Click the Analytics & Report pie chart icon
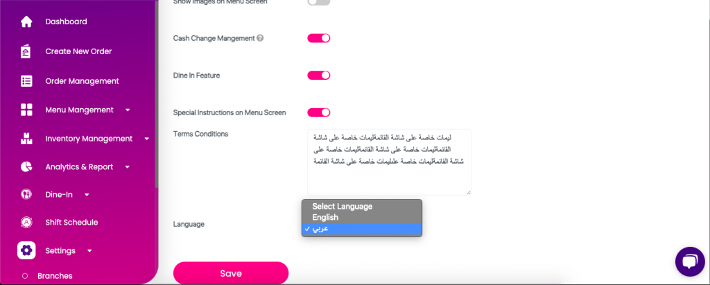Image resolution: width=710 pixels, height=285 pixels. click(26, 167)
